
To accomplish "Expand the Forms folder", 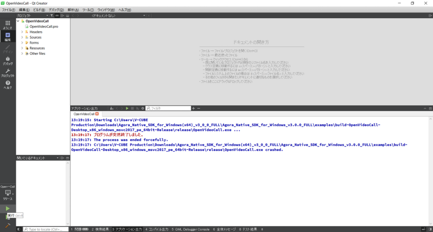I will point(22,43).
